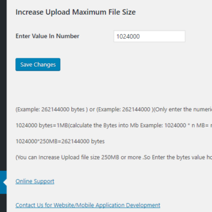Viewport: 212px width, 212px height.
Task: Select the highlighted blue sidebar menu item
Action: click(x=3, y=182)
